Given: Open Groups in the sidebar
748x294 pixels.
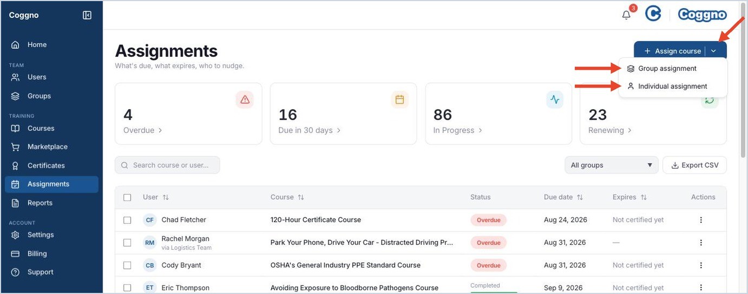Looking at the screenshot, I should click(x=51, y=96).
